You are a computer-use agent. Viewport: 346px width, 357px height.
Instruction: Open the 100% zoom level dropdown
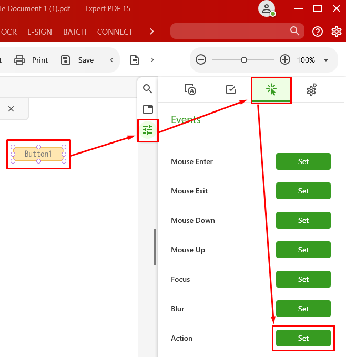326,60
